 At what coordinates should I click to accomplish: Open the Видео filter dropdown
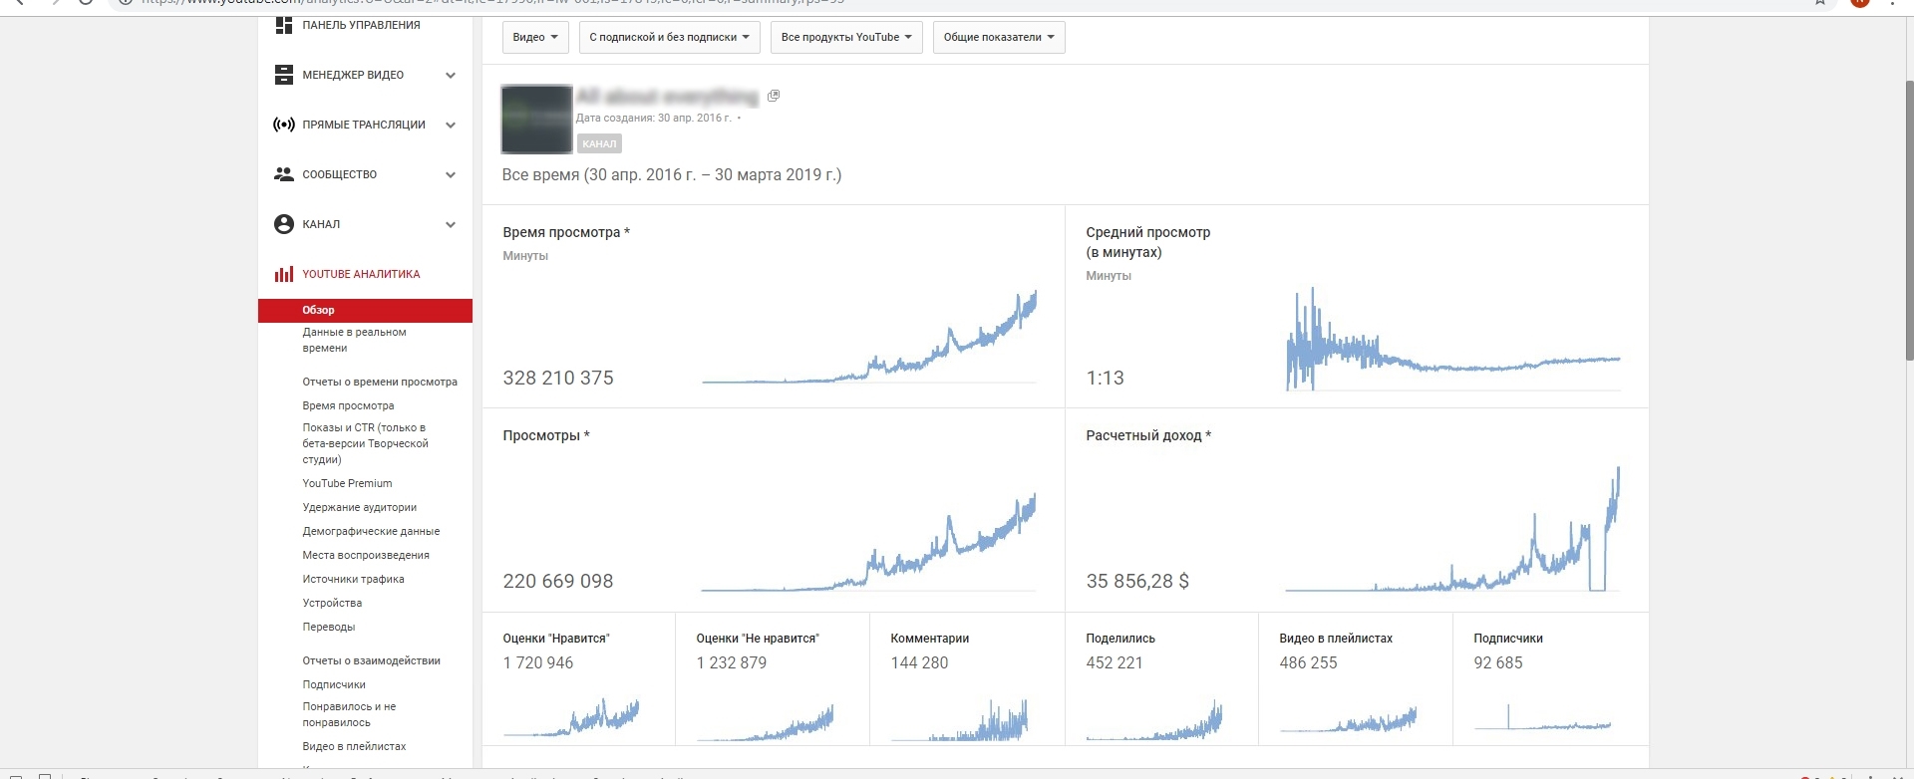coord(534,37)
